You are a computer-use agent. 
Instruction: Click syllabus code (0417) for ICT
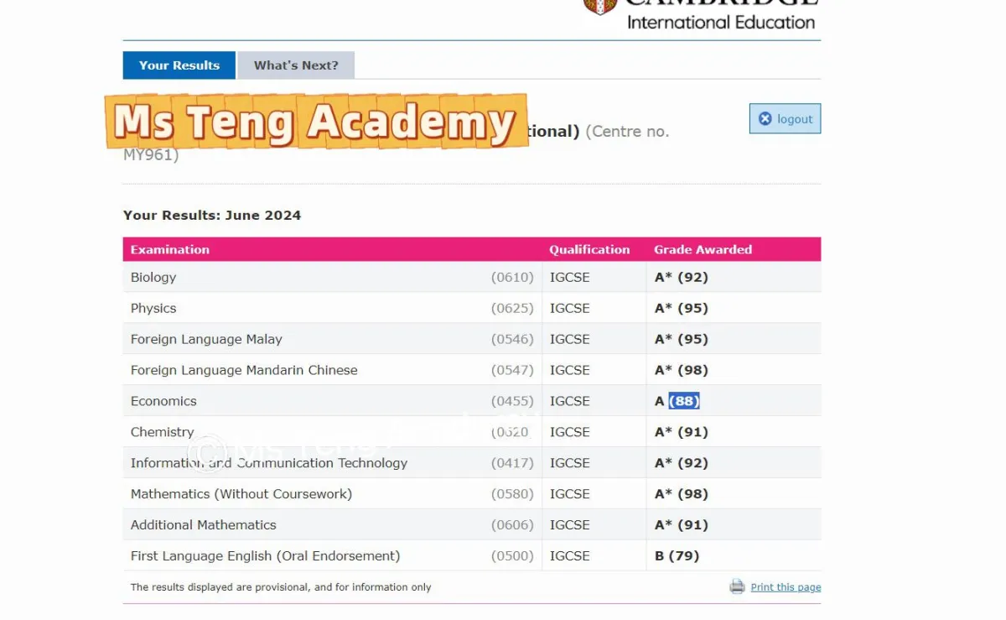tap(512, 463)
